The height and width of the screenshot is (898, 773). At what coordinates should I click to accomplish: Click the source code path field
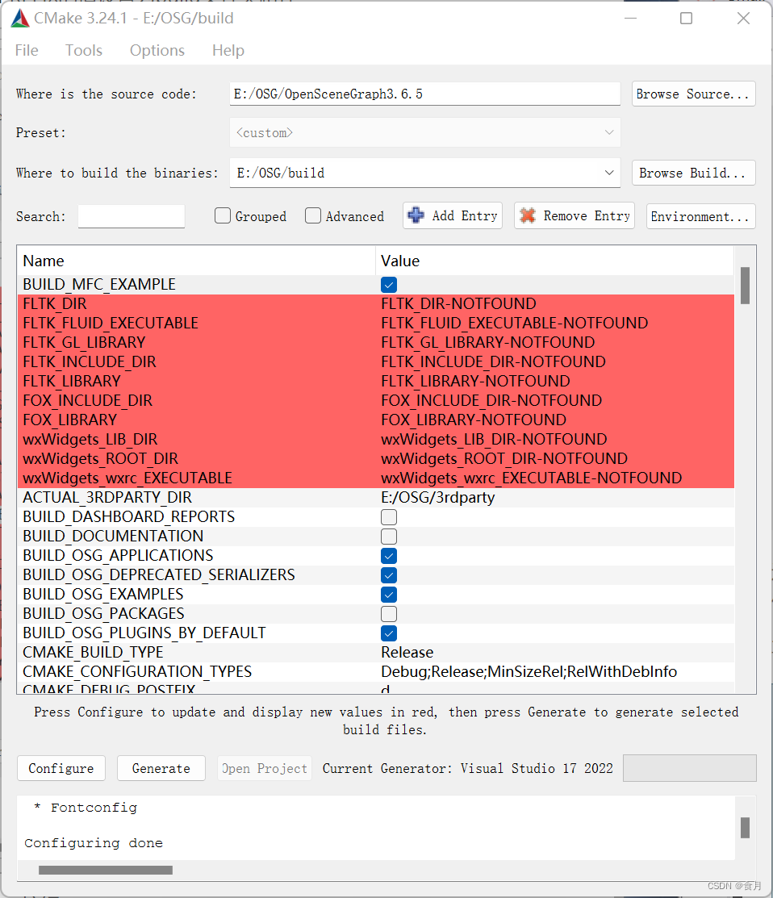coord(425,94)
